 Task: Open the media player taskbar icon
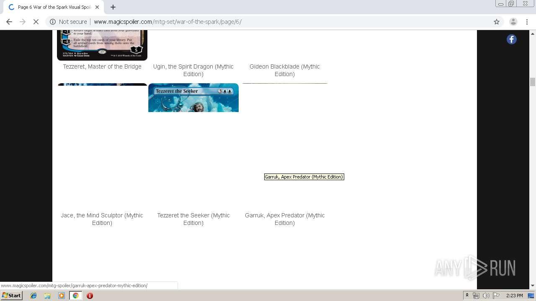tap(62, 296)
